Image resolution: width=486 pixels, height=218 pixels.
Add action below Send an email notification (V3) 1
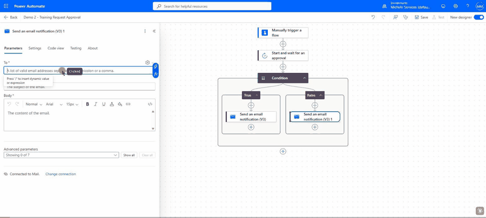[315, 127]
